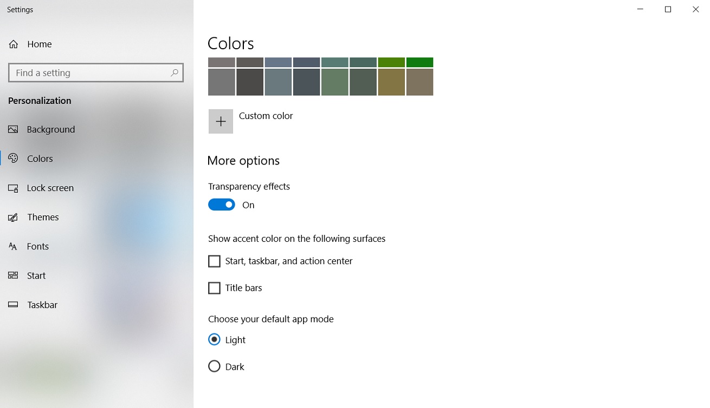Minimize the Settings window
Screen dimensions: 710x408
pyautogui.click(x=640, y=9)
